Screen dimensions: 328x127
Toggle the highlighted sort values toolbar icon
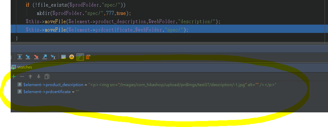coord(80,57)
